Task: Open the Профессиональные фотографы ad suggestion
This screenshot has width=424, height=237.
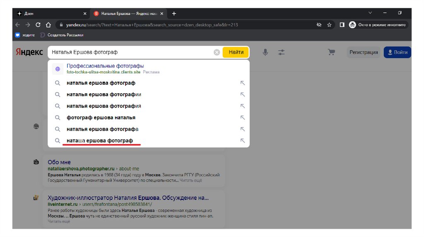Action: 105,66
